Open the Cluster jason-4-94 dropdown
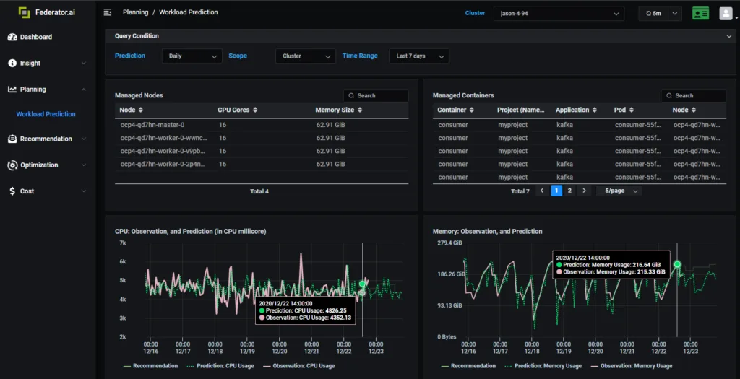 coord(559,14)
